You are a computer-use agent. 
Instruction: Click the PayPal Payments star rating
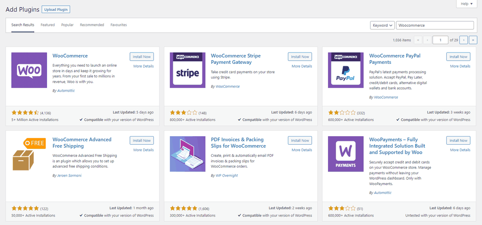pyautogui.click(x=342, y=113)
